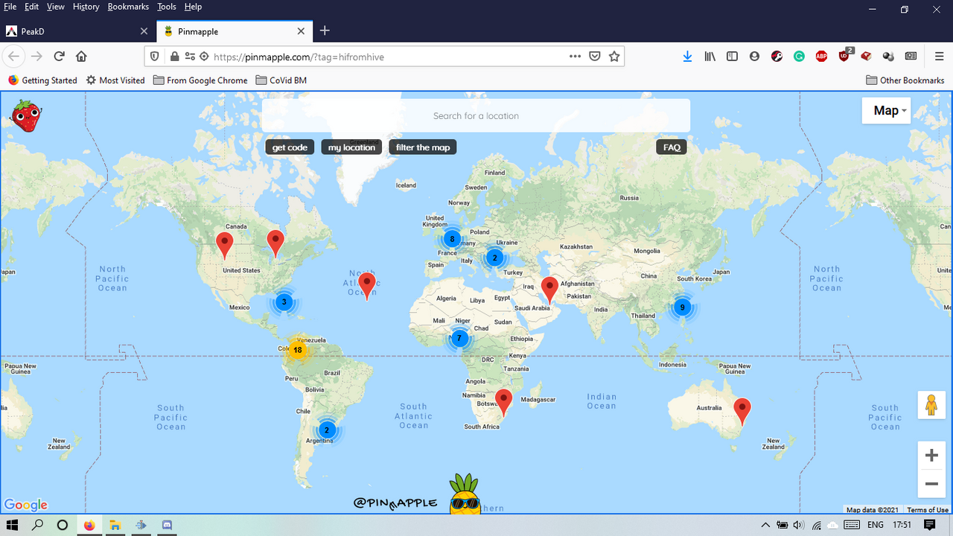Click the red pin in southern Africa
953x536 pixels.
pyautogui.click(x=504, y=403)
